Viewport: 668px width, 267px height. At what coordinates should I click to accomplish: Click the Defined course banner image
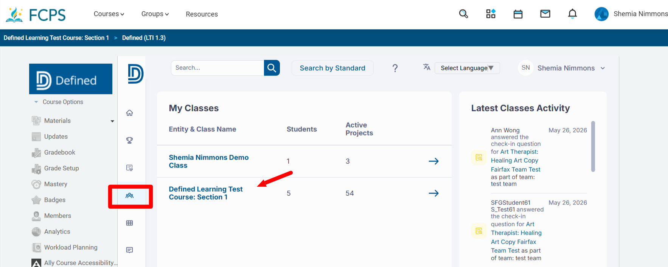[x=71, y=79]
